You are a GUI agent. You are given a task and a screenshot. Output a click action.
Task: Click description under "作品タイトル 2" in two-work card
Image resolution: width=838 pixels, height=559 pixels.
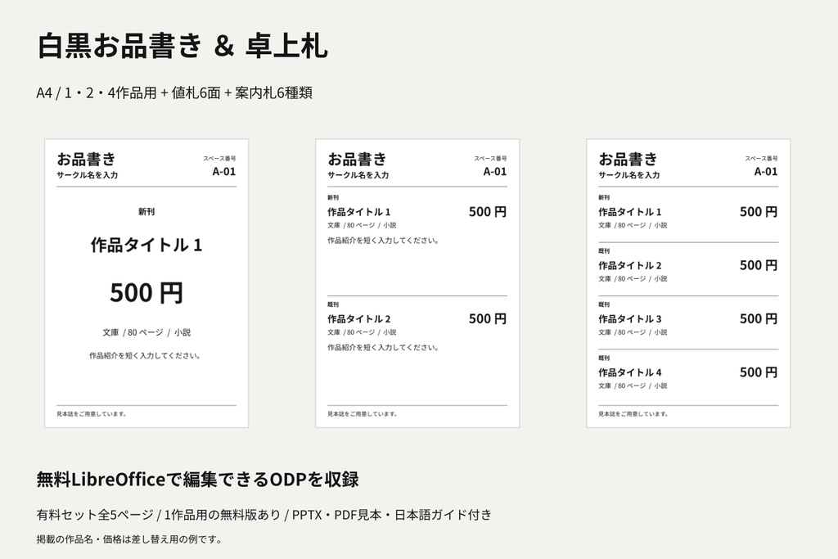[383, 347]
